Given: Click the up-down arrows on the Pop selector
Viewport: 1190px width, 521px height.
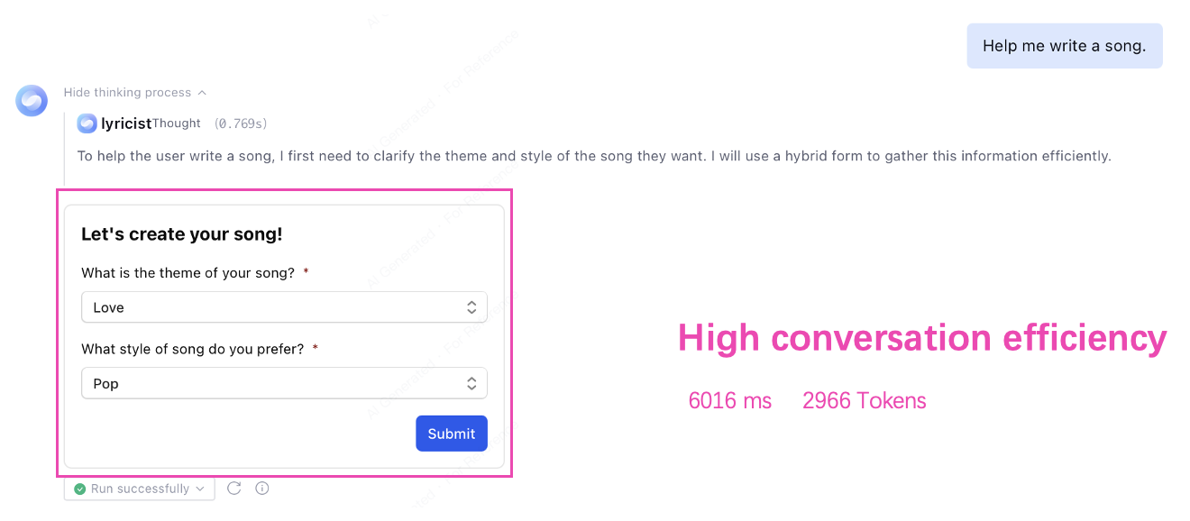Looking at the screenshot, I should (x=471, y=384).
